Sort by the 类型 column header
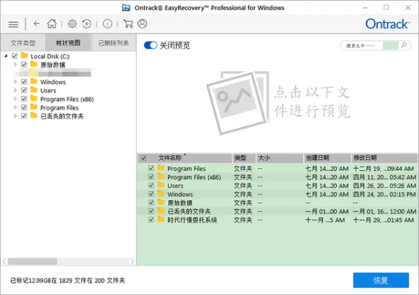The image size is (419, 295). click(x=244, y=158)
